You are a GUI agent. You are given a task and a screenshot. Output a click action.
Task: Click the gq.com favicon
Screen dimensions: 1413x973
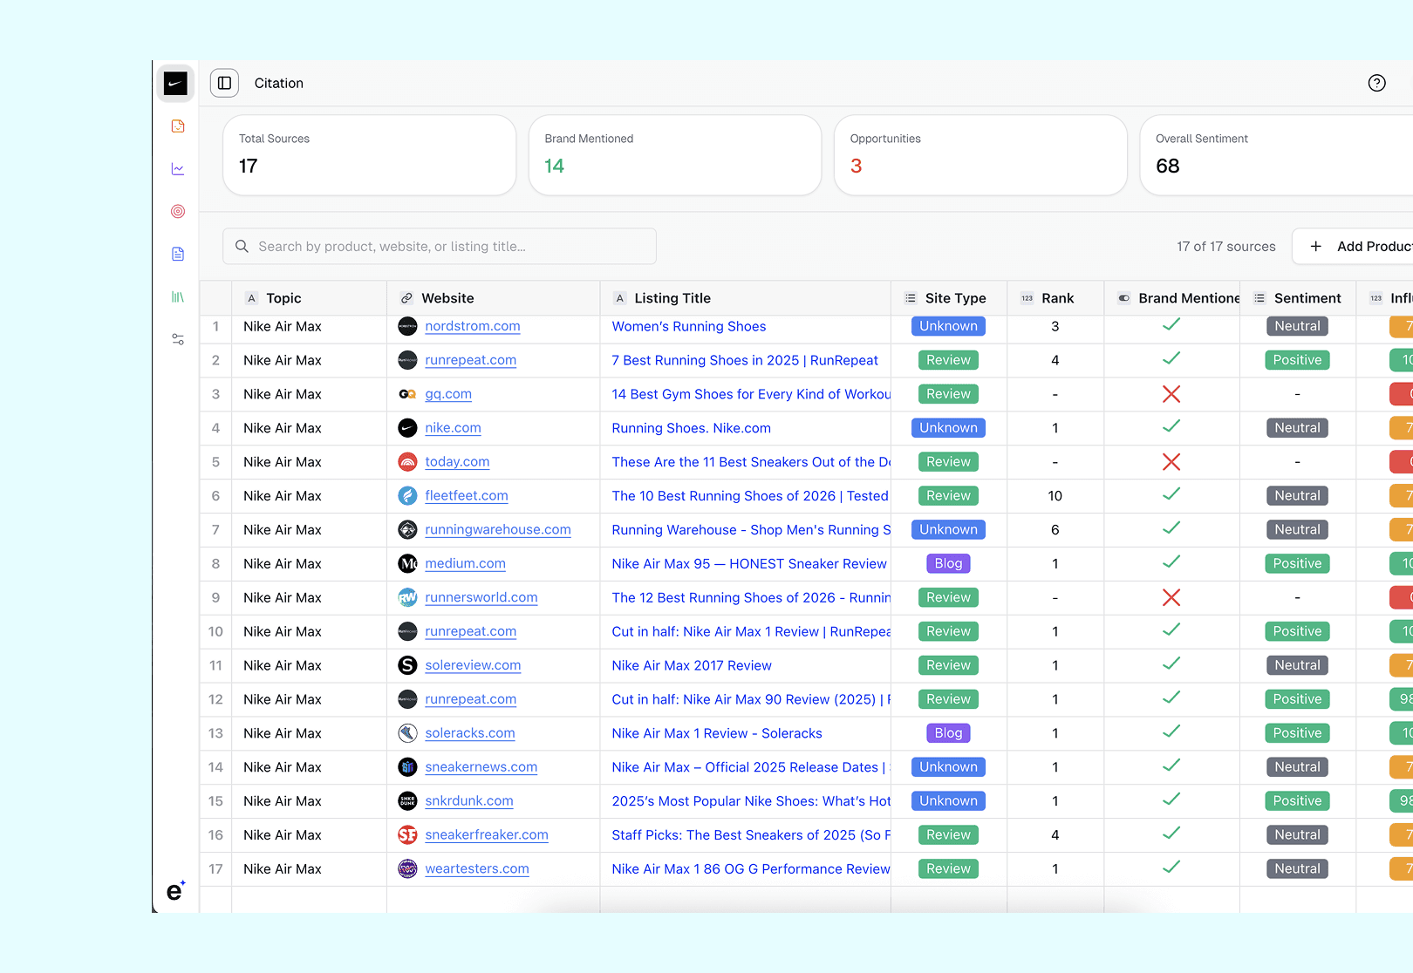point(407,394)
